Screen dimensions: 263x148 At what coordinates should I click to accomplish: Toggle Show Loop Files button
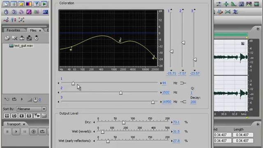pyautogui.click(x=14, y=116)
